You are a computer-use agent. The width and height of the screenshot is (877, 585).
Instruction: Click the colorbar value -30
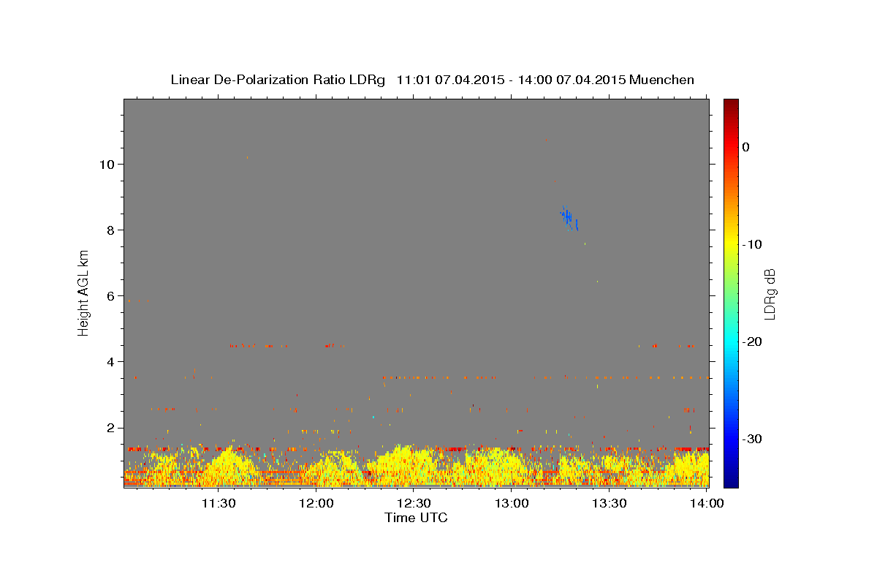(751, 439)
